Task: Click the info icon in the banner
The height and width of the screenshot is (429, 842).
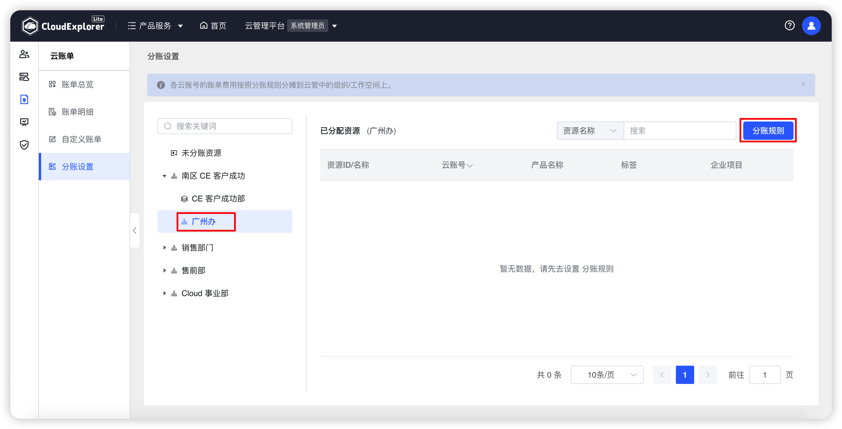Action: tap(161, 85)
